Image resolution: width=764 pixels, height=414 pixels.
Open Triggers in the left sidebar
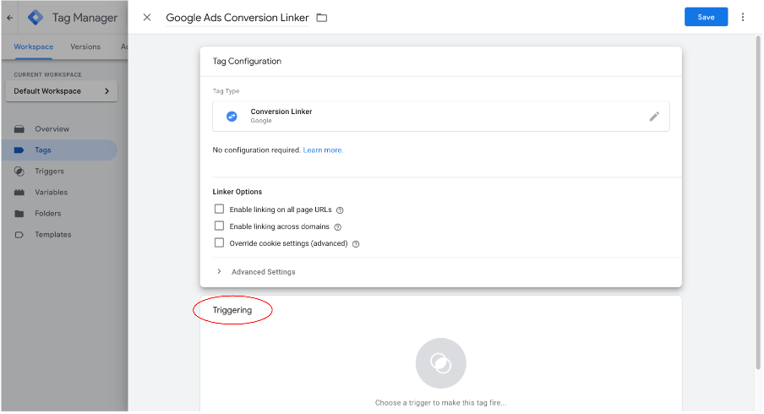[49, 172]
